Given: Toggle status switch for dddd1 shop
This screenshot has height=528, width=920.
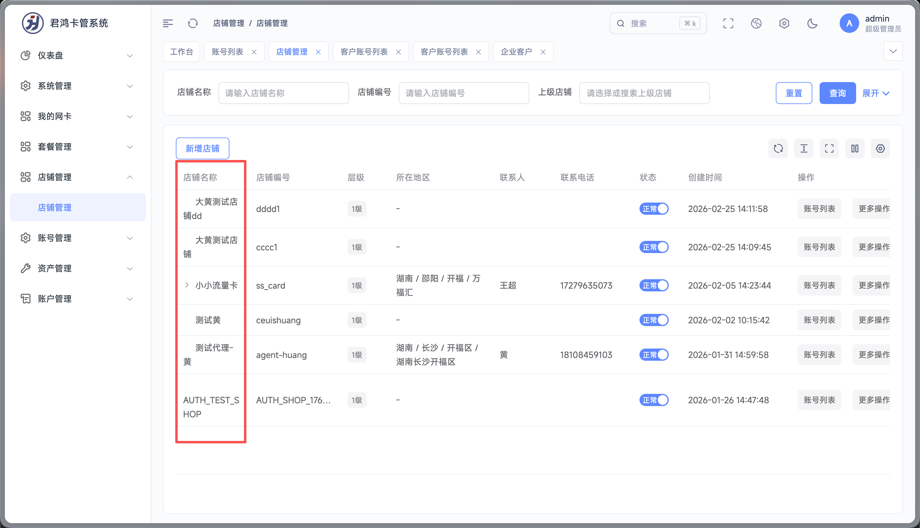Looking at the screenshot, I should [653, 209].
